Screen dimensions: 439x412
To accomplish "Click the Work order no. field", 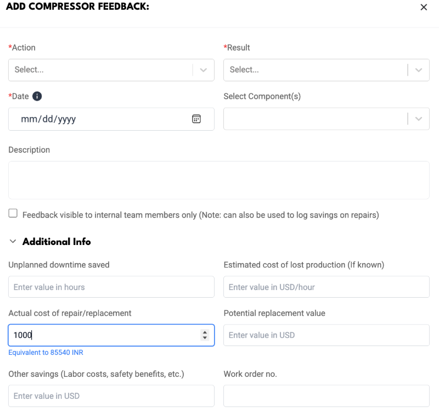I will pyautogui.click(x=326, y=396).
